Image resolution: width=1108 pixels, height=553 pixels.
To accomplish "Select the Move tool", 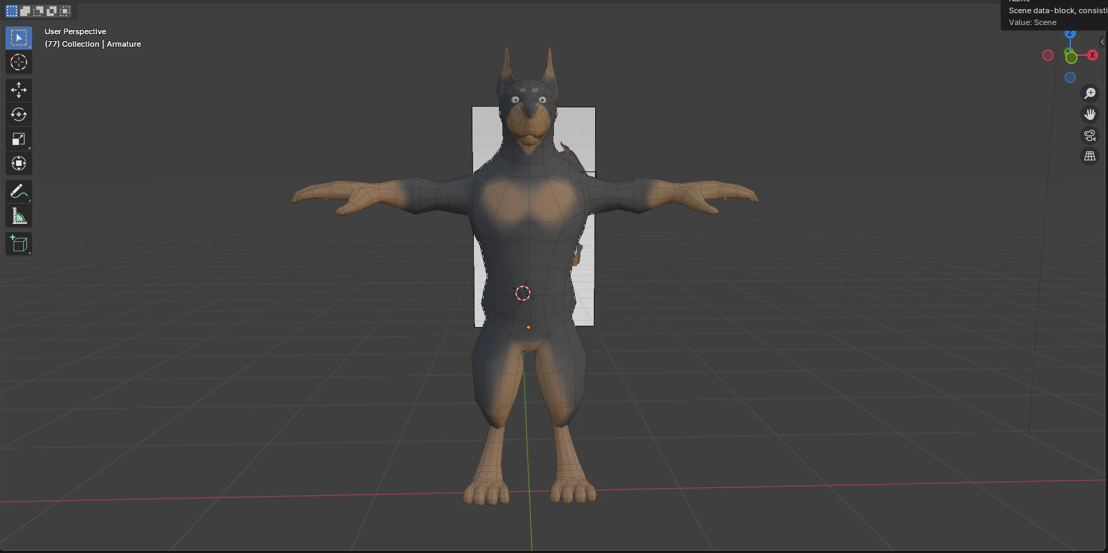I will pos(19,90).
